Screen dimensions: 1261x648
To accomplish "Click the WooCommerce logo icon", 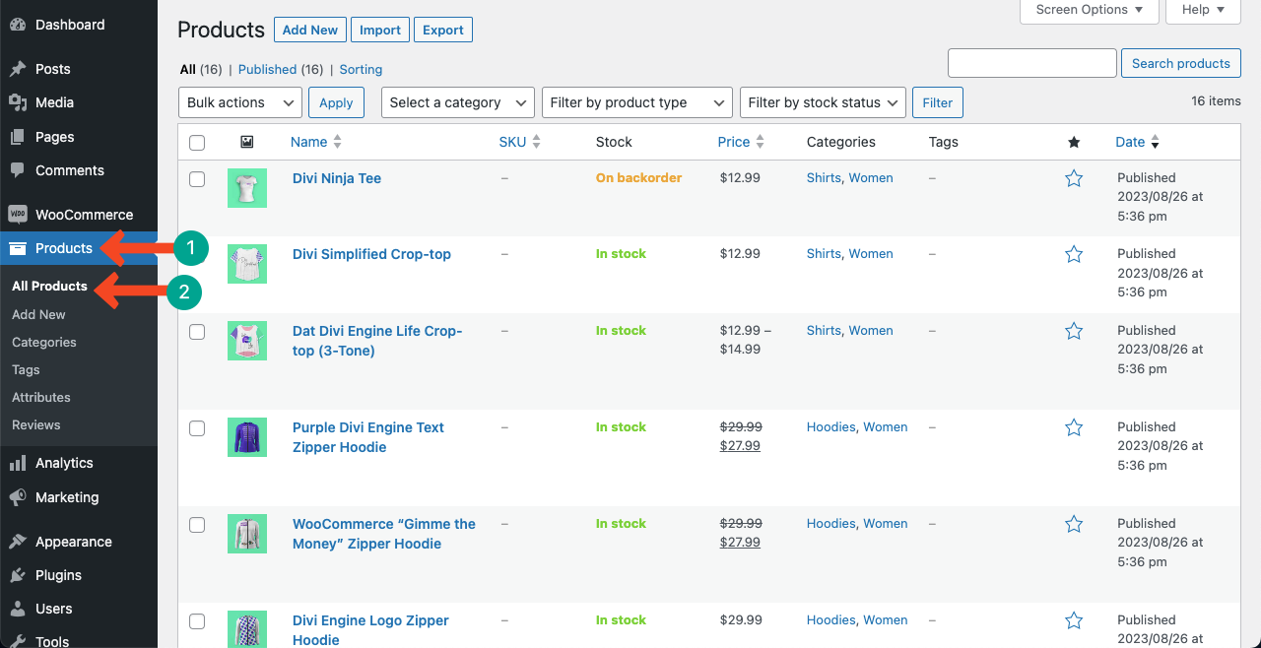I will (x=18, y=215).
